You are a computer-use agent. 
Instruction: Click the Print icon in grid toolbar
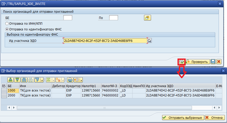pyautogui.click(x=70, y=80)
